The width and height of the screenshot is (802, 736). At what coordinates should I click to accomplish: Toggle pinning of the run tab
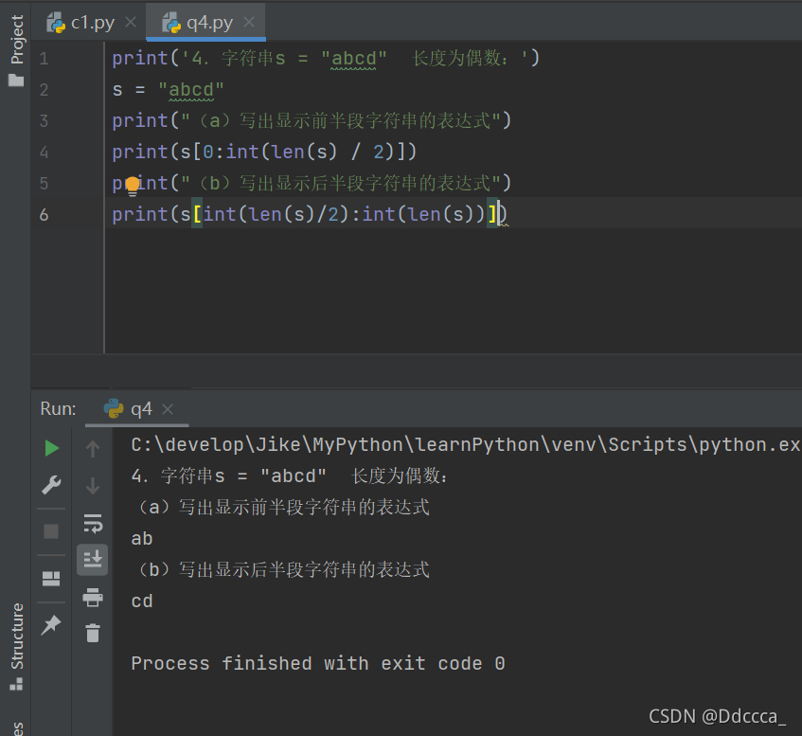pos(51,625)
